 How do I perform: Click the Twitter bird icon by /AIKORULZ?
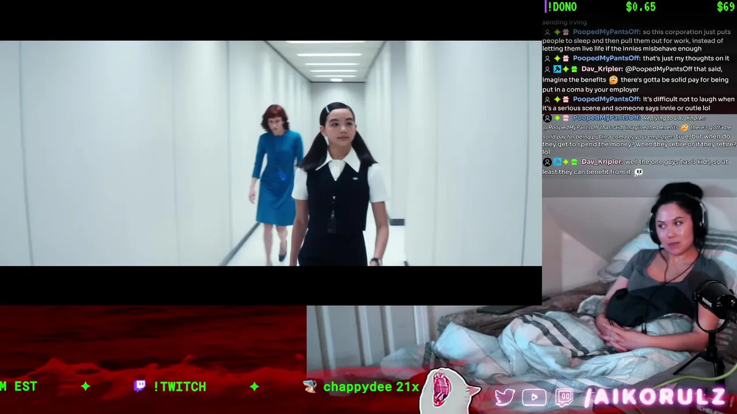click(x=504, y=397)
